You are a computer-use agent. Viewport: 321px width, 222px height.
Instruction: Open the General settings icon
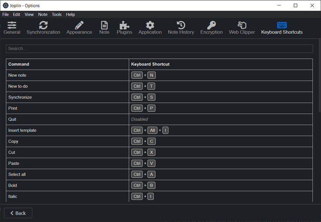pos(12,25)
